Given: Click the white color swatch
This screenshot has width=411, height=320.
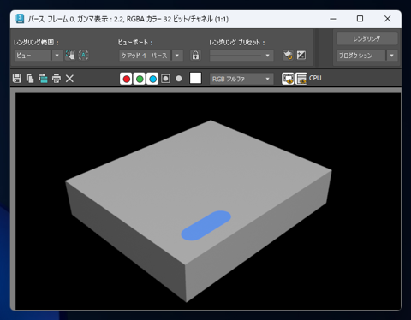Looking at the screenshot, I should (195, 78).
